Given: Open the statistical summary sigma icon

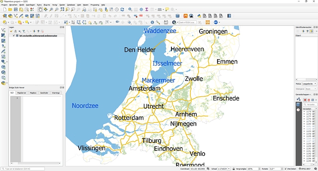Looking at the screenshot, I should click(x=147, y=10).
